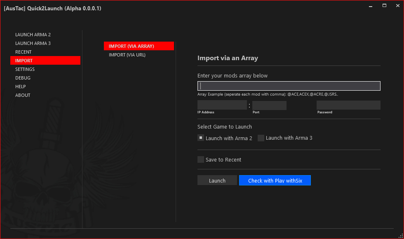Close the Quick2Launch window
Viewport: 404px width, 239px height.
[398, 6]
